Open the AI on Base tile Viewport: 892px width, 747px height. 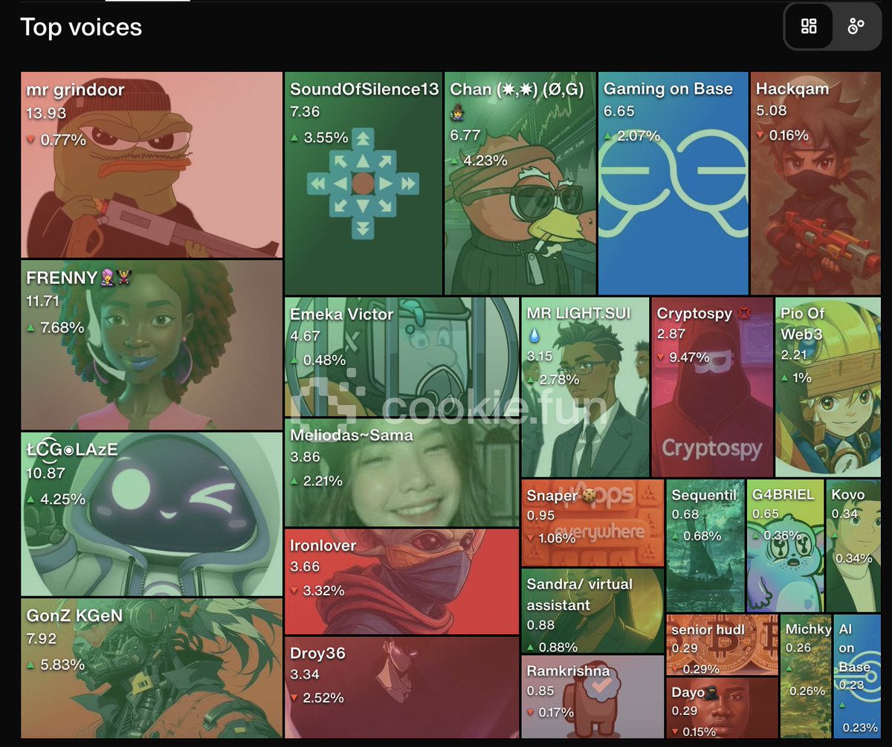click(857, 676)
